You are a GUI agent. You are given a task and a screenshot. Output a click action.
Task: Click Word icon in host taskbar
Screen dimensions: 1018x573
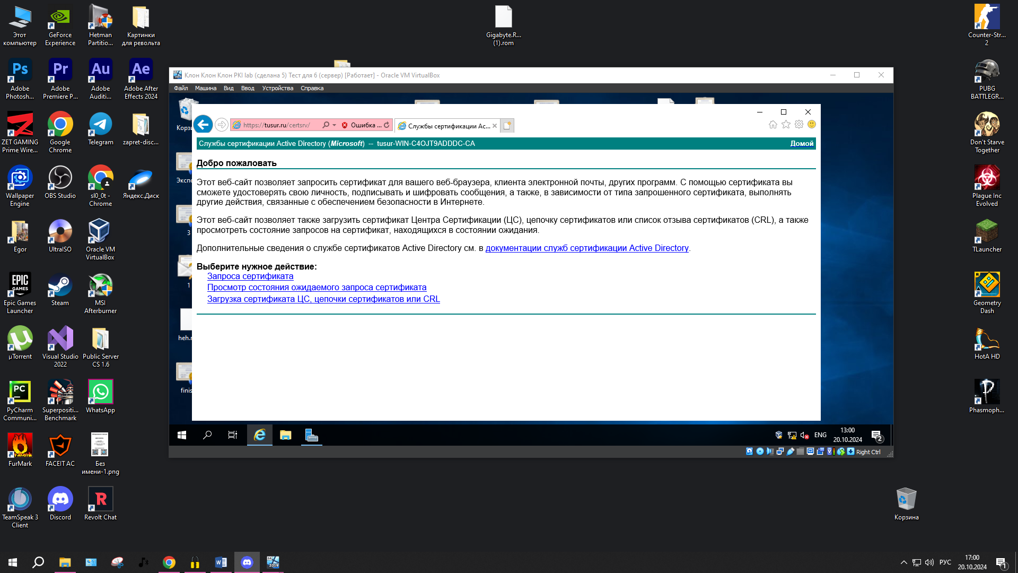click(221, 562)
